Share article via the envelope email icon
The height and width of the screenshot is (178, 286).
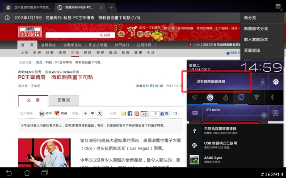pyautogui.click(x=123, y=113)
